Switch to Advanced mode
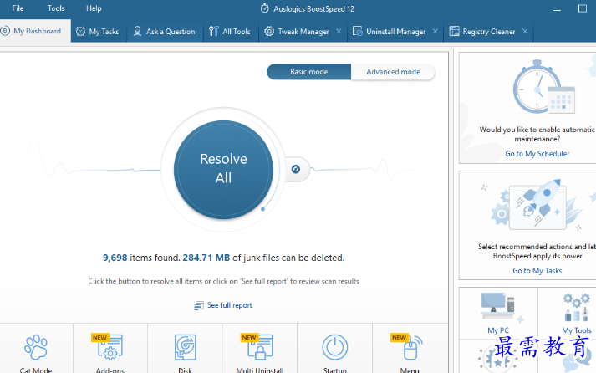596x373 pixels. [x=393, y=72]
